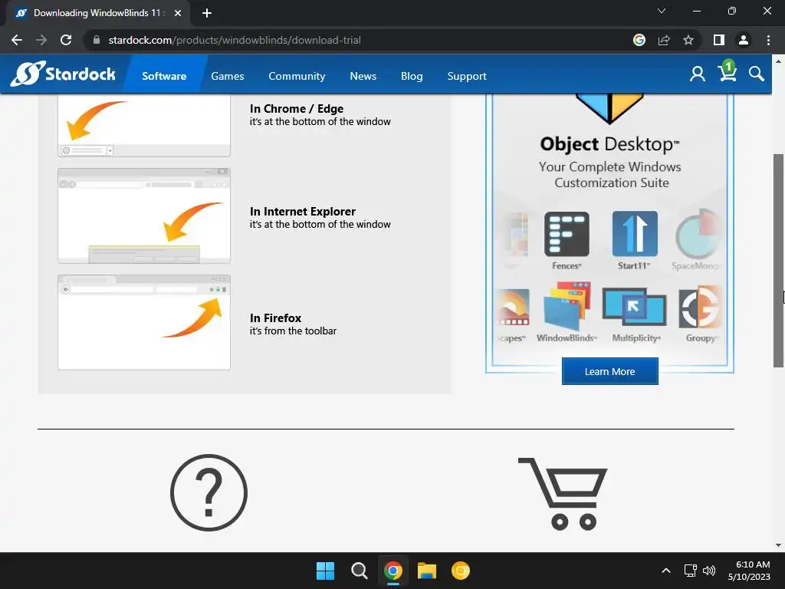Viewport: 785px width, 589px height.
Task: Click the Multiplicity product icon
Action: pyautogui.click(x=634, y=307)
